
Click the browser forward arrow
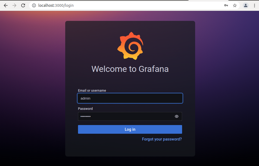coord(14,5)
